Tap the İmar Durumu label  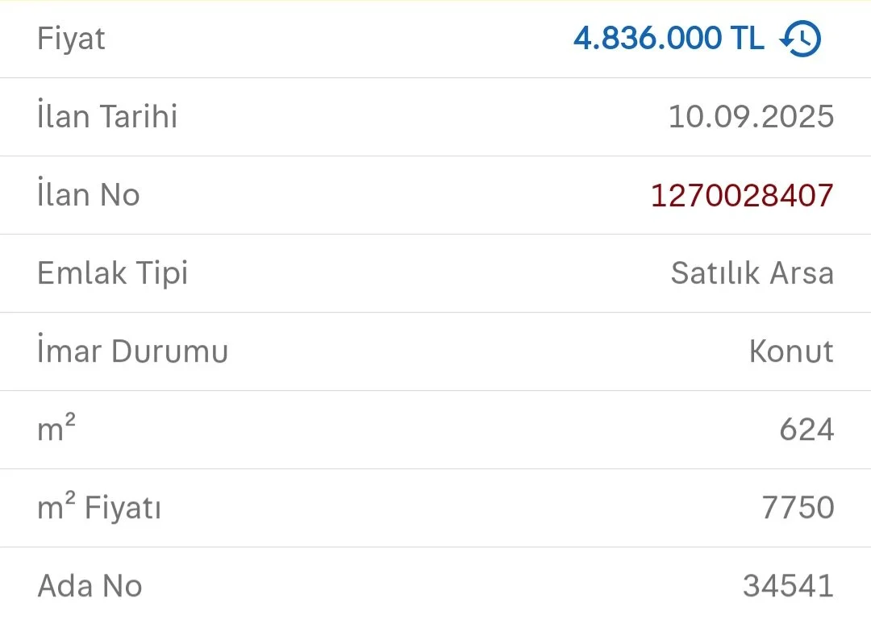click(x=132, y=351)
